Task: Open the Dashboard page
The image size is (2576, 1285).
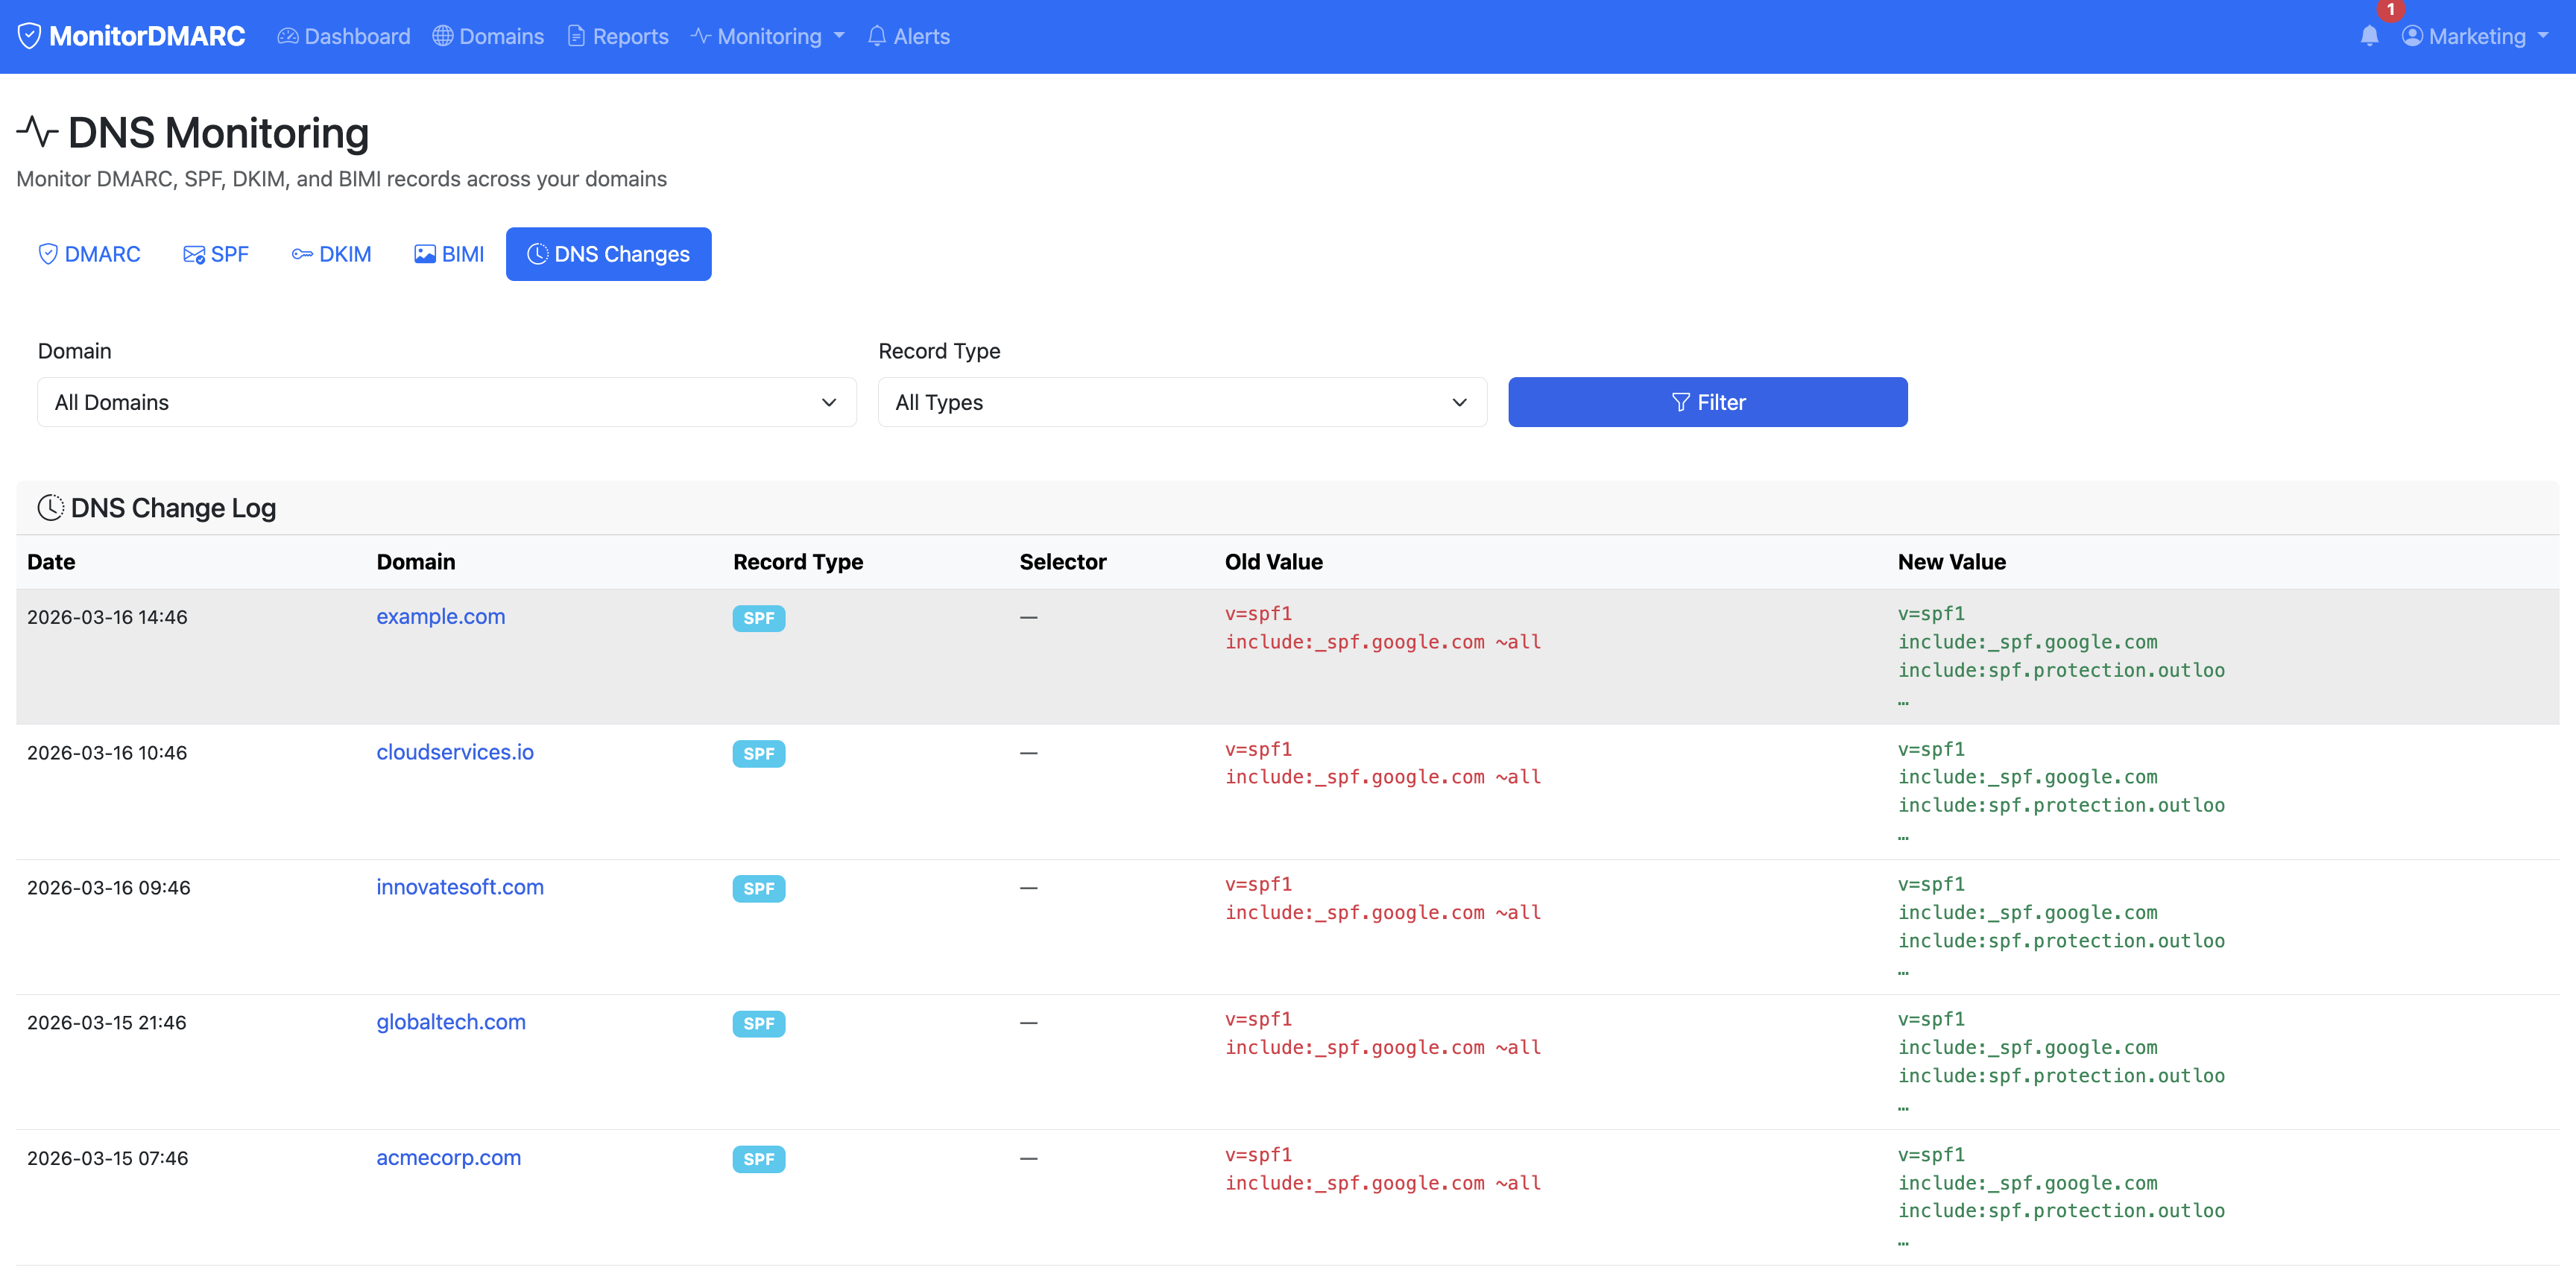Action: point(344,36)
